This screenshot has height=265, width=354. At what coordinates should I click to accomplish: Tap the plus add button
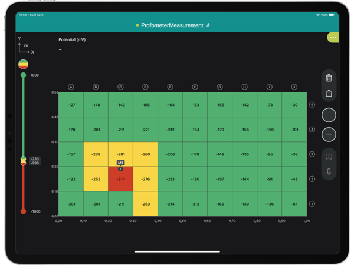[x=329, y=135]
